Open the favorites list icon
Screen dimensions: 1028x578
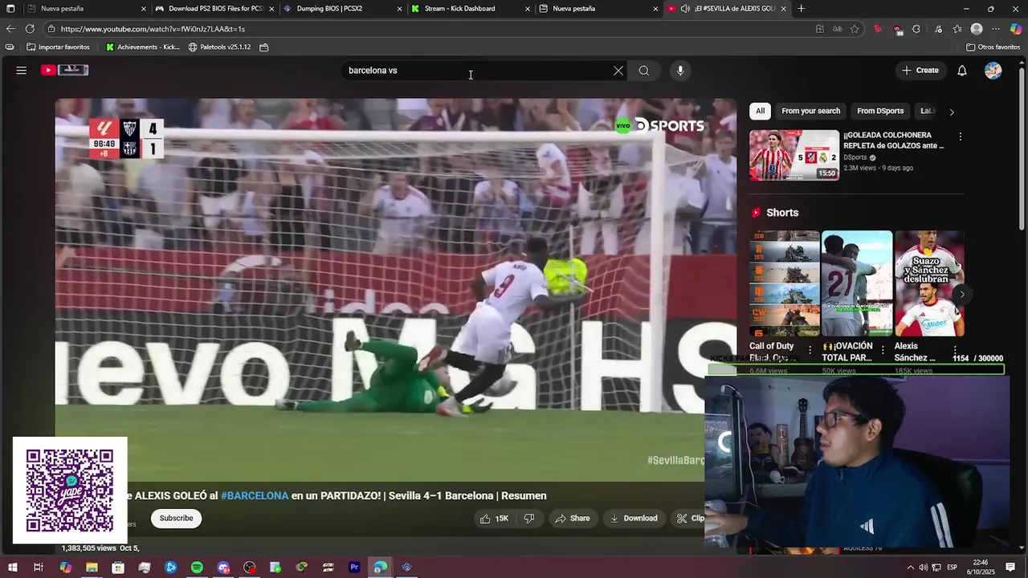[x=957, y=29]
